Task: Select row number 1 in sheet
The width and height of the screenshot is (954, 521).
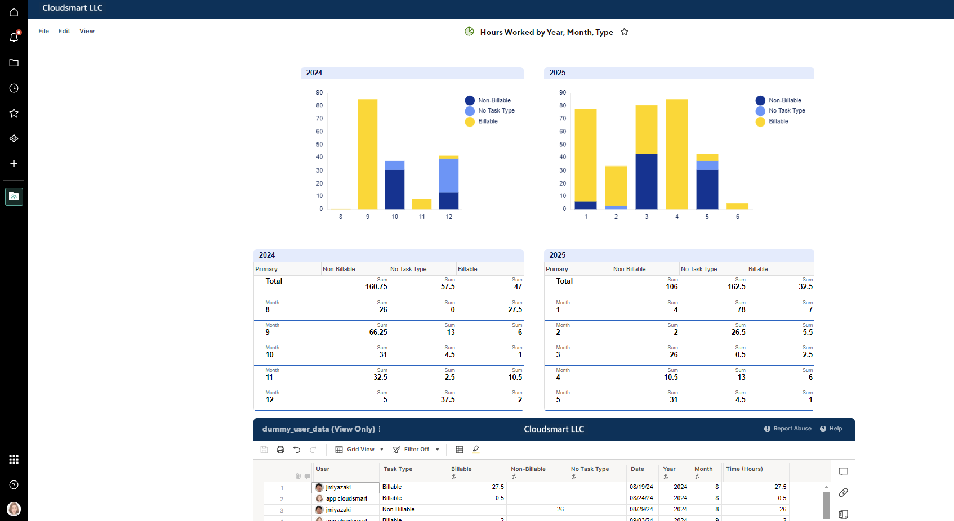Action: tap(282, 488)
